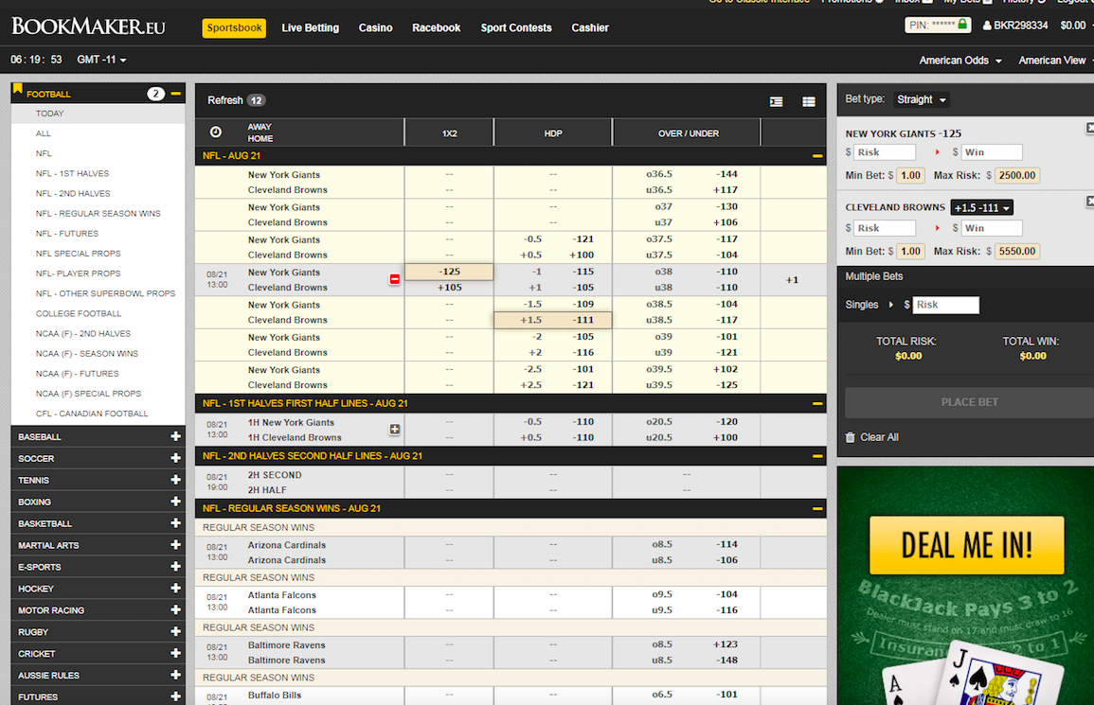Go to the Casino tab
1094x705 pixels.
point(375,27)
